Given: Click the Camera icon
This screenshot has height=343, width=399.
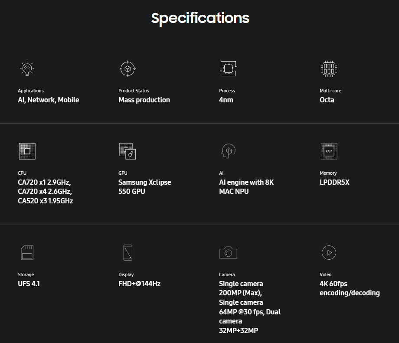Looking at the screenshot, I should pos(228,252).
